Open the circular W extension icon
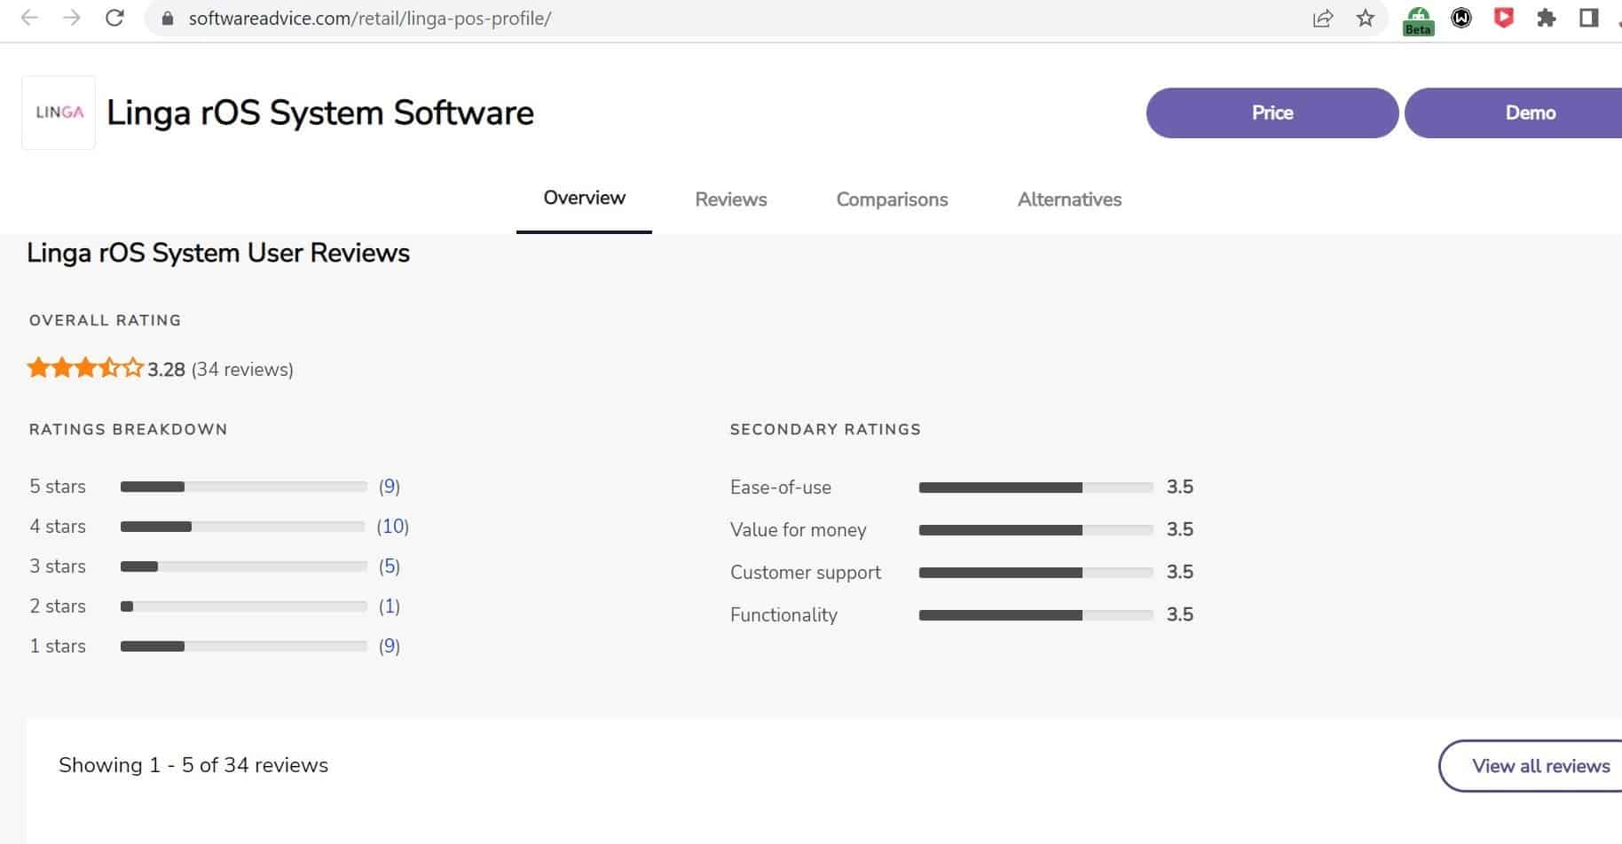The height and width of the screenshot is (844, 1622). [x=1461, y=18]
